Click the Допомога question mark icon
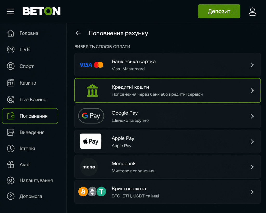The width and height of the screenshot is (266, 213). [10, 196]
